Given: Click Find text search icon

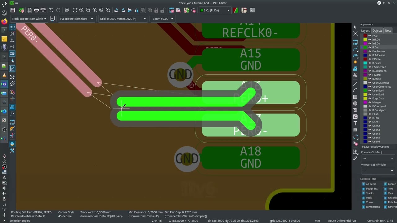Looking at the screenshot, I should point(67,10).
